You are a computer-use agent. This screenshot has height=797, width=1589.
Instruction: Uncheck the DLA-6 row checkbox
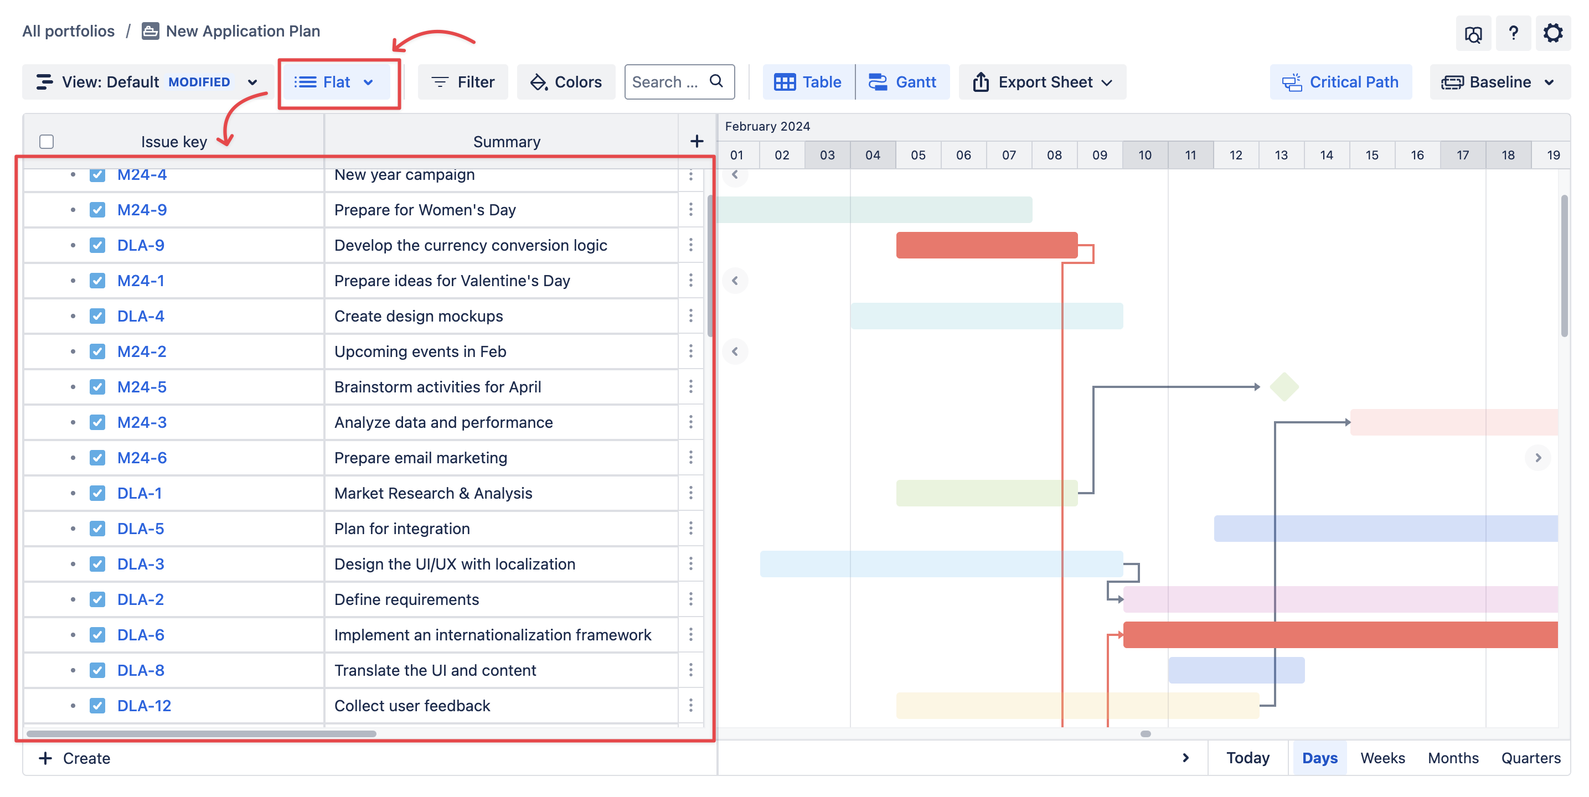click(x=97, y=635)
